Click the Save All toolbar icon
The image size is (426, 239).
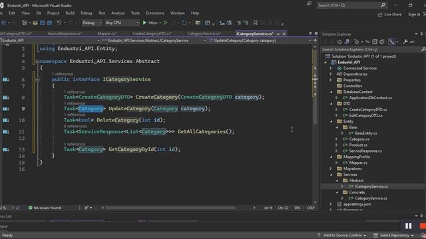49,23
